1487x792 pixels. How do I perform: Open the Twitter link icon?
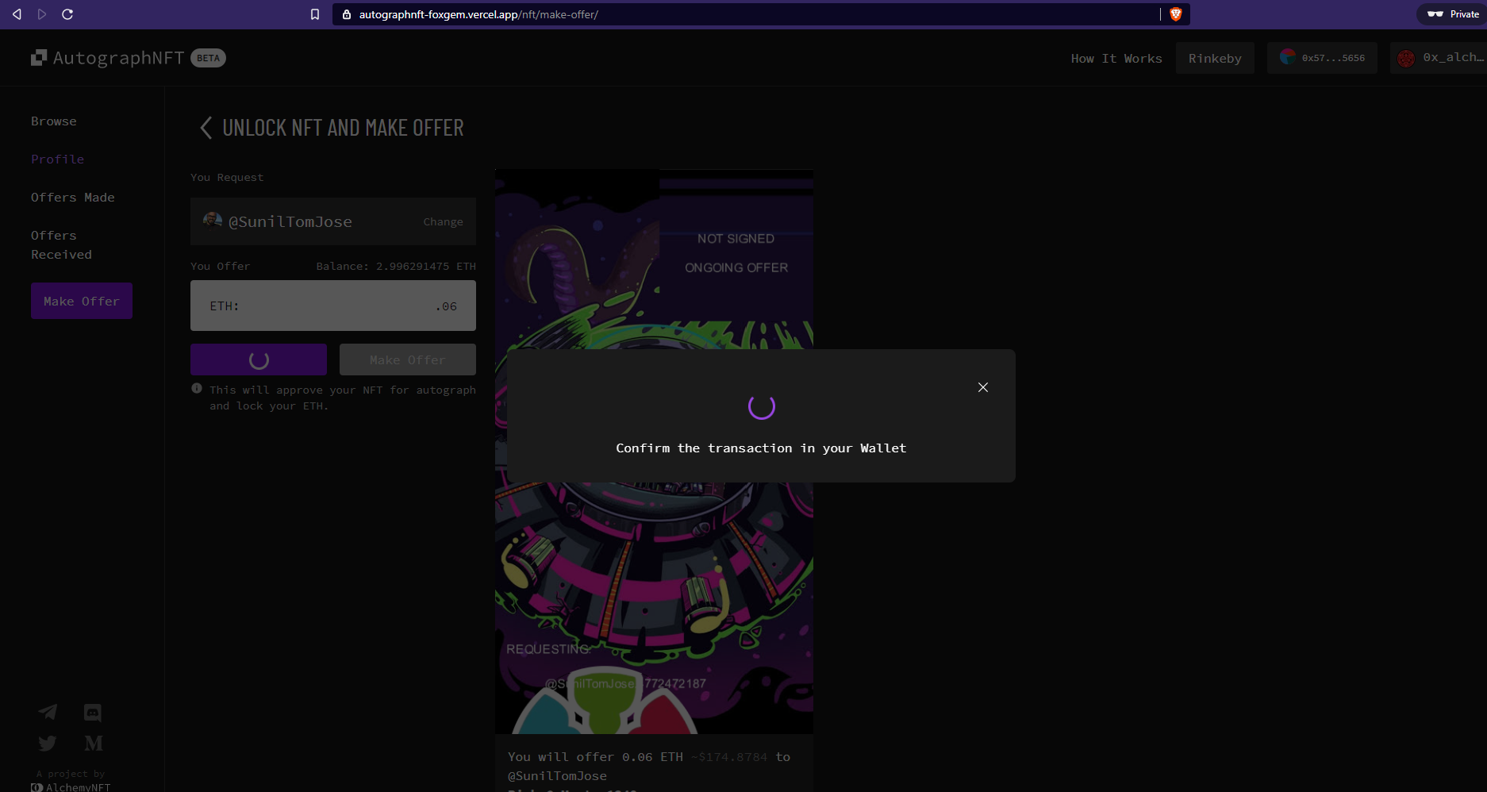click(48, 744)
